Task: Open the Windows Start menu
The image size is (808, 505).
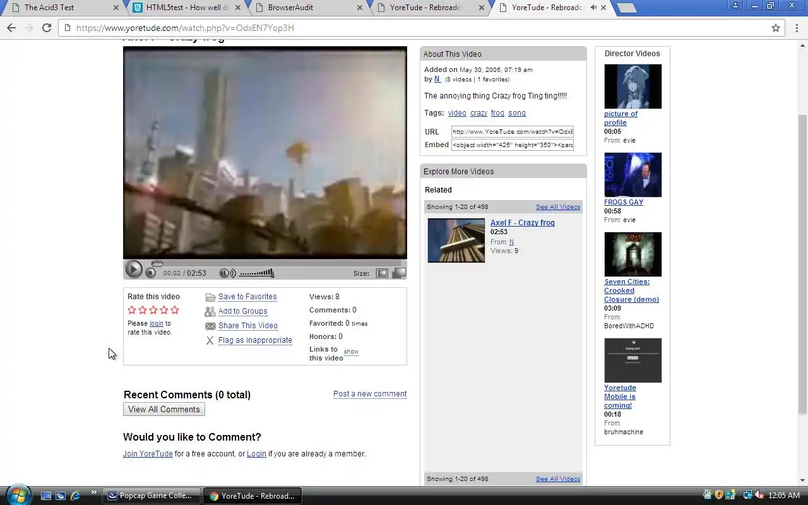Action: click(17, 496)
